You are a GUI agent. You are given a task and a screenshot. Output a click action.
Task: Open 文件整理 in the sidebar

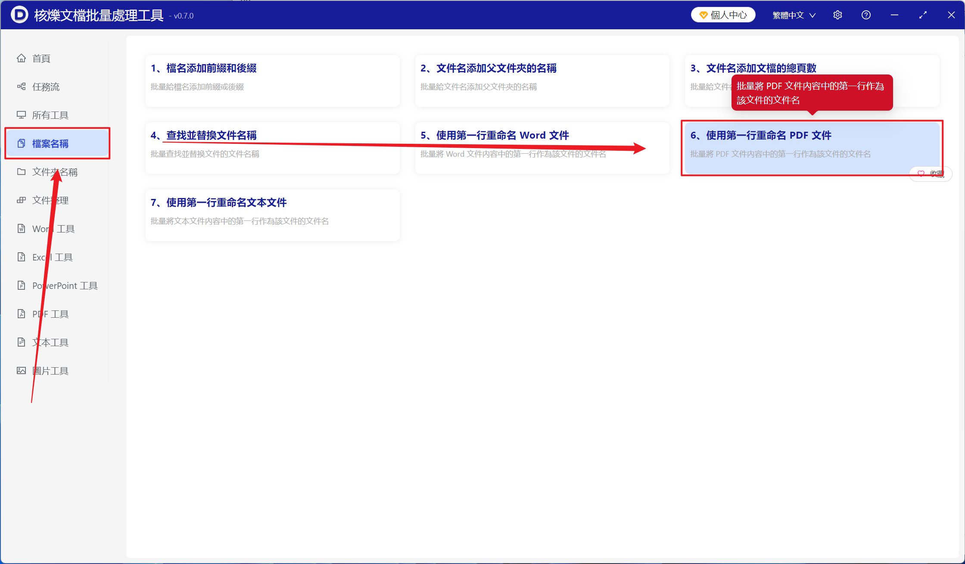[57, 200]
